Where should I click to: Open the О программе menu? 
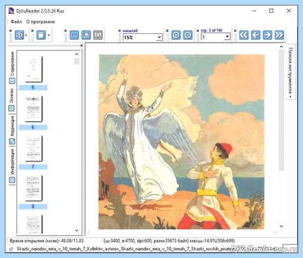pos(40,22)
